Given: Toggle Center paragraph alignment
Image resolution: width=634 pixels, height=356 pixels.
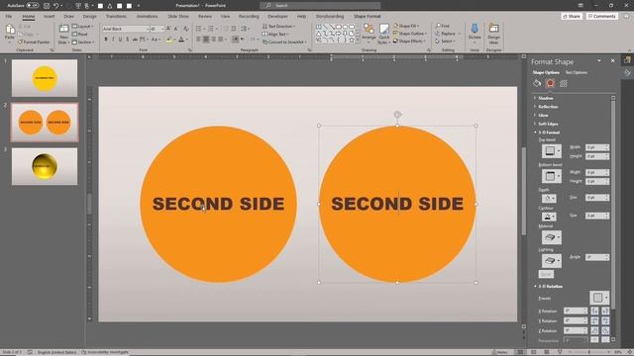Looking at the screenshot, I should (x=206, y=40).
